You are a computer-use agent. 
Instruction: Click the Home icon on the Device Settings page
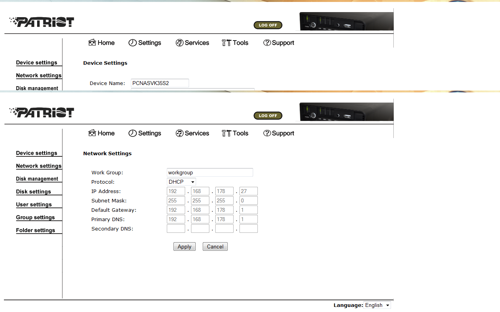92,43
